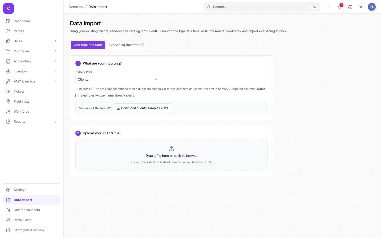Image resolution: width=381 pixels, height=238 pixels.
Task: Click the Data import file icon
Action: pos(8,200)
